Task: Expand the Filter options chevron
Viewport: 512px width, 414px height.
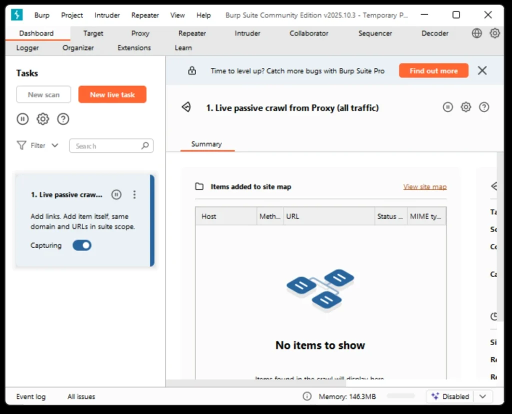Action: (55, 145)
